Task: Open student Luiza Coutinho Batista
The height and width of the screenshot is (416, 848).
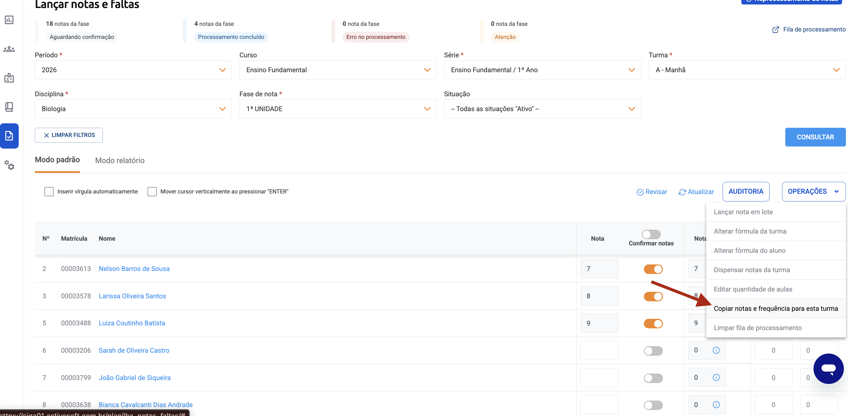Action: pos(132,323)
